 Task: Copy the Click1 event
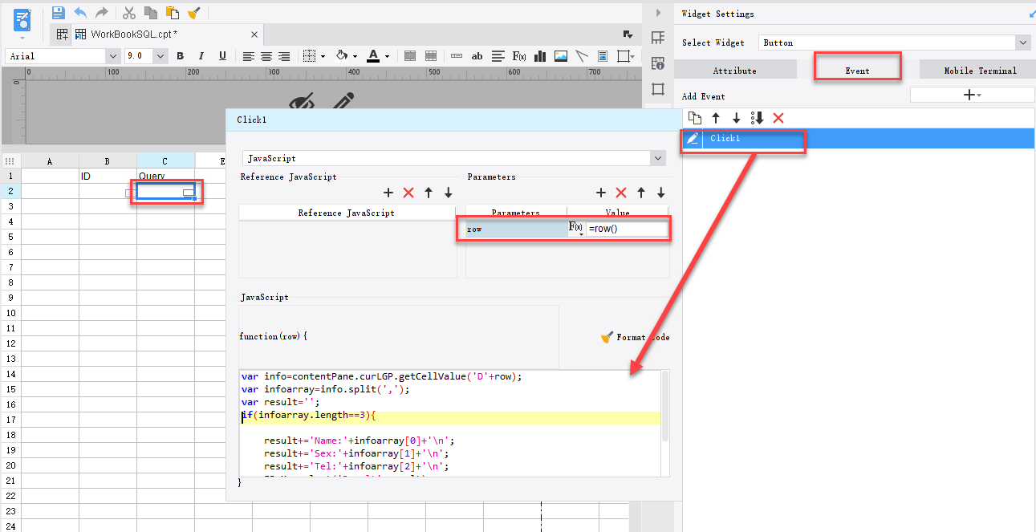pyautogui.click(x=694, y=117)
